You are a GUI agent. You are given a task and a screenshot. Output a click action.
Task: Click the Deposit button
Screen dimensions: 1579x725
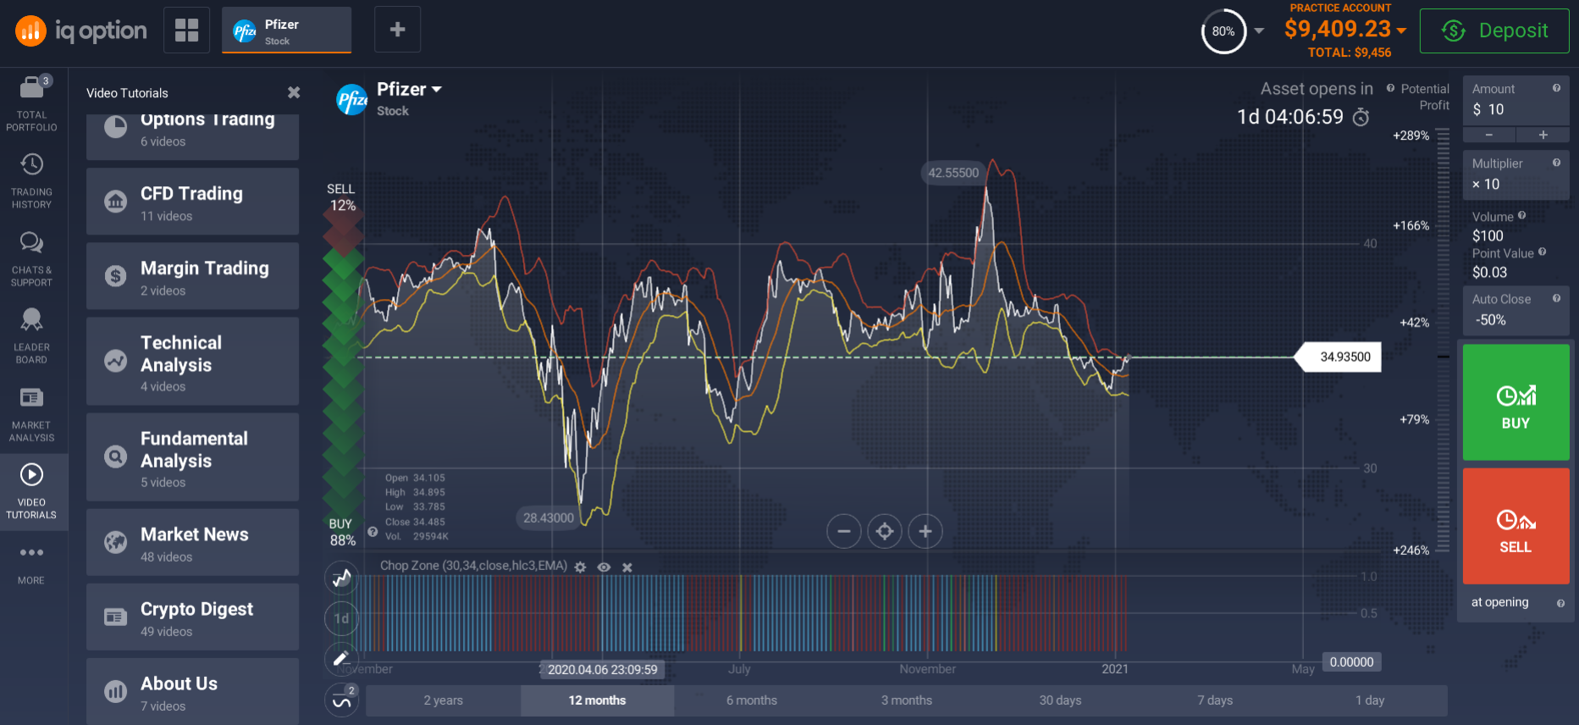coord(1494,30)
